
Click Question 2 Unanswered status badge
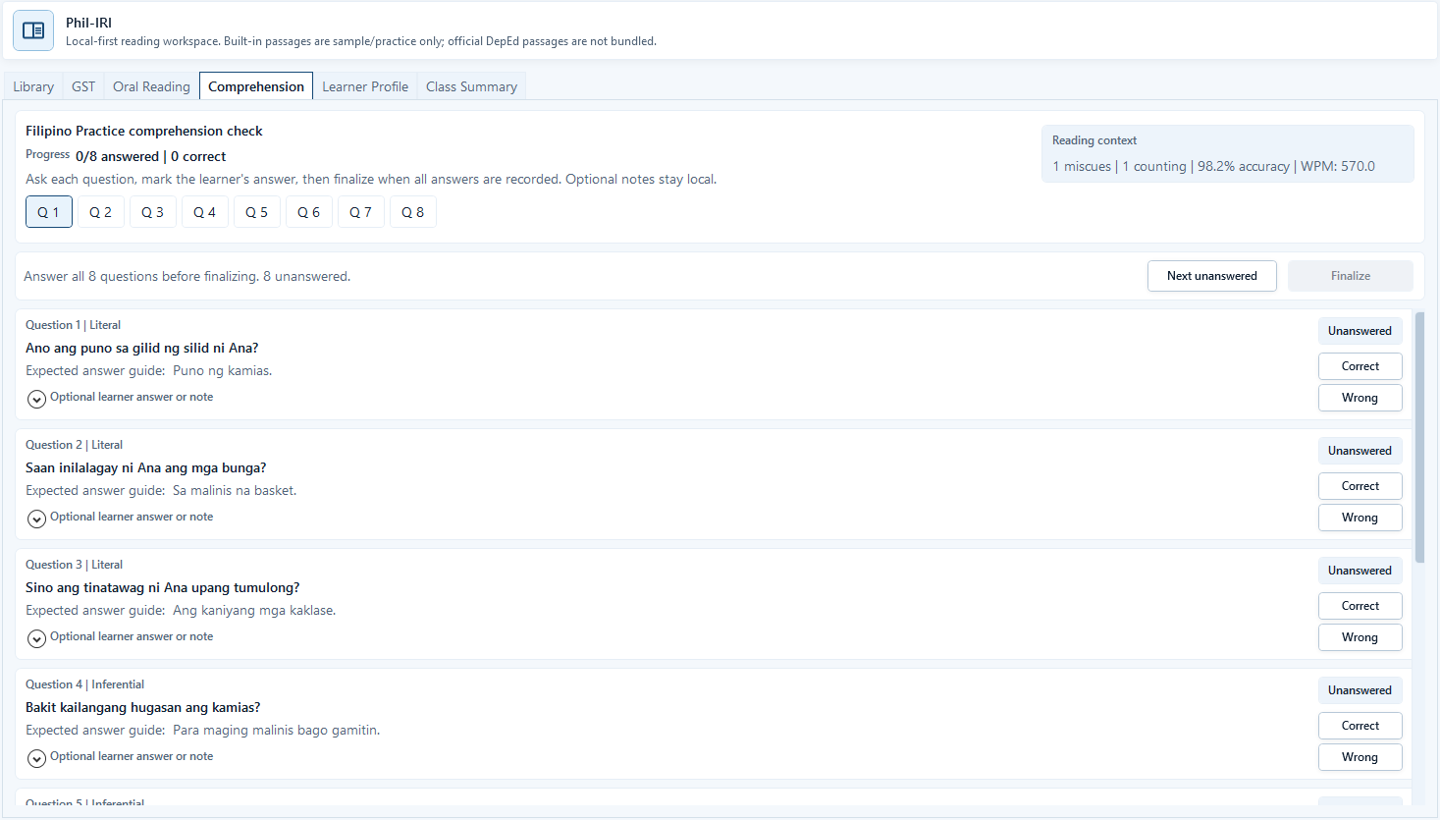click(1360, 451)
